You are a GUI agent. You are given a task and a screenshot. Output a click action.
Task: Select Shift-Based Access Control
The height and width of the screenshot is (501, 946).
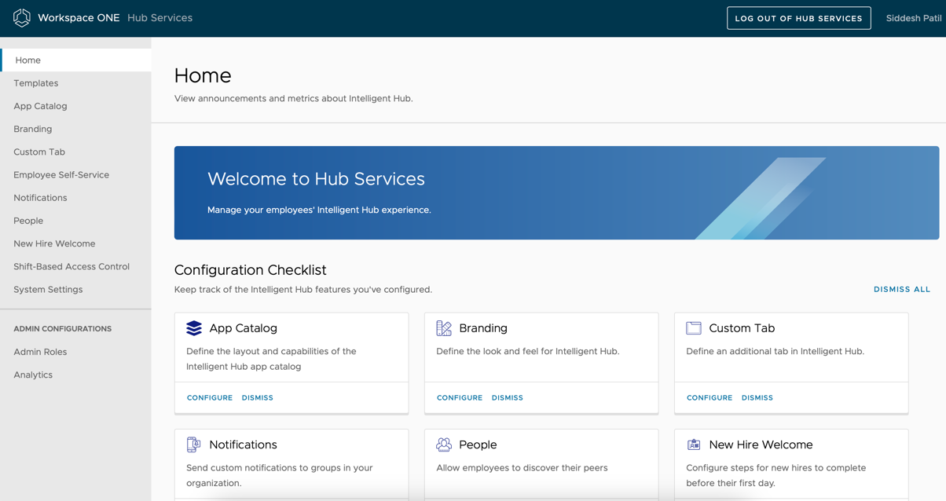pyautogui.click(x=71, y=266)
